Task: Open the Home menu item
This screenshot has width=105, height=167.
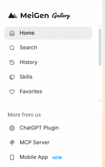Action: click(x=48, y=33)
